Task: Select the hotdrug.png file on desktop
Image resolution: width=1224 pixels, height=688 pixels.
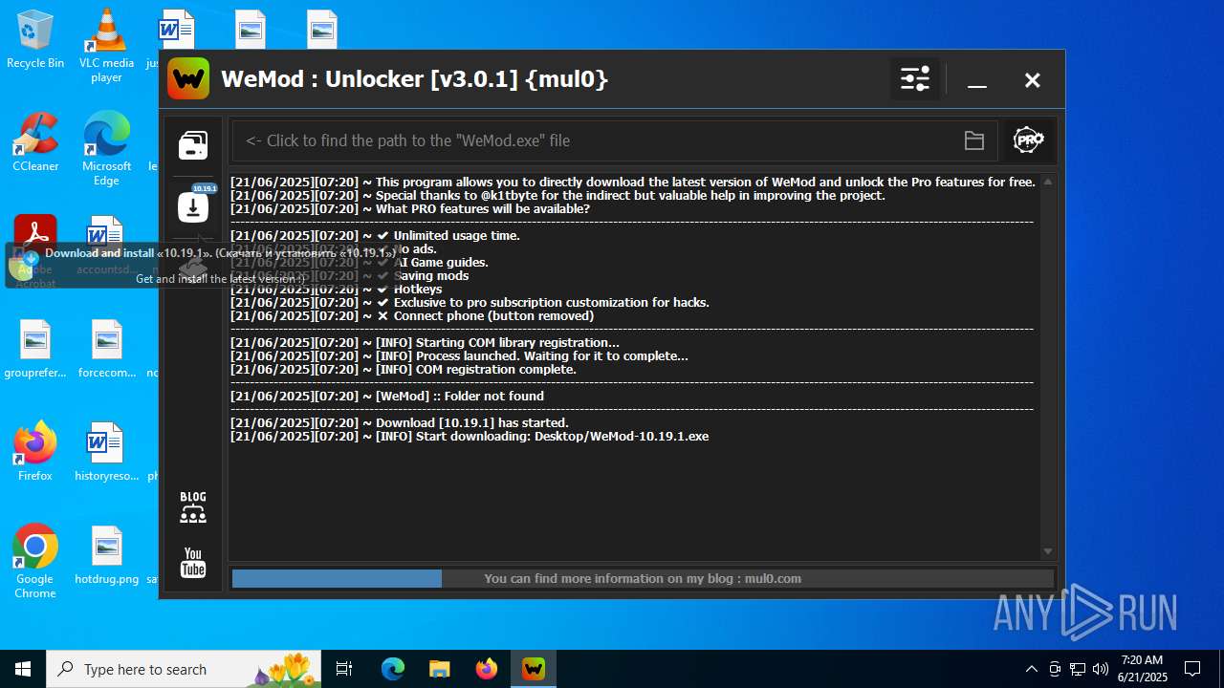Action: coord(107,555)
